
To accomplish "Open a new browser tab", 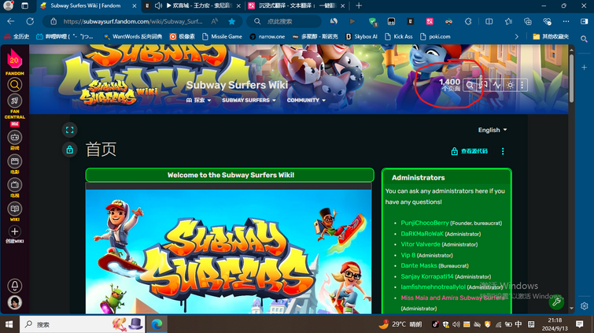I will coord(359,6).
